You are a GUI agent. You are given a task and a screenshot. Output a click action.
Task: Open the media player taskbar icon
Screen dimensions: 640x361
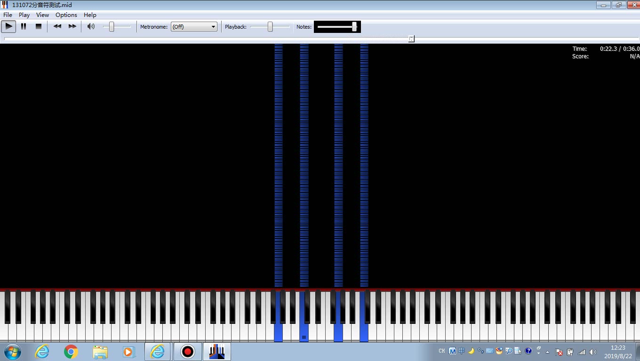(128, 352)
